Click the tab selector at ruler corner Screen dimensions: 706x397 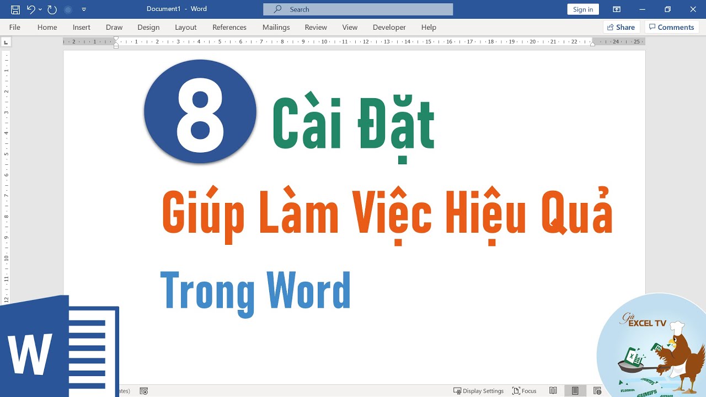6,42
